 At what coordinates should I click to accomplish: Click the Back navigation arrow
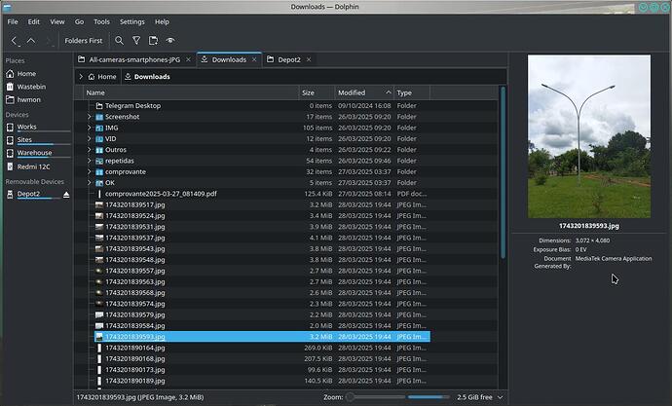coord(15,41)
